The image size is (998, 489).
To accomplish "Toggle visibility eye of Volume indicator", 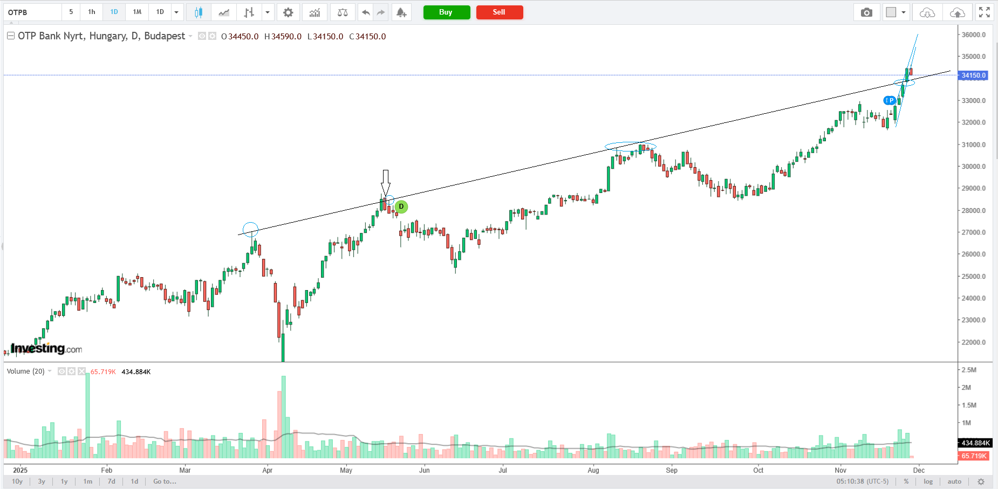I will tap(61, 371).
